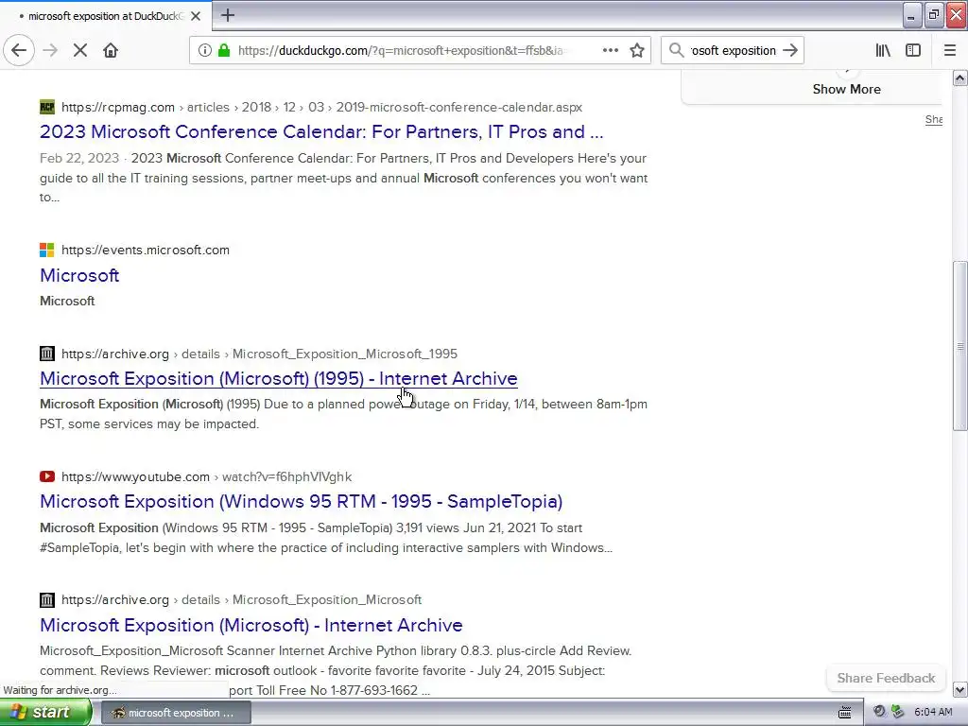Open Microsoft Exposition Windows 95 RTM SampleTopia
This screenshot has height=726, width=968.
pyautogui.click(x=301, y=501)
